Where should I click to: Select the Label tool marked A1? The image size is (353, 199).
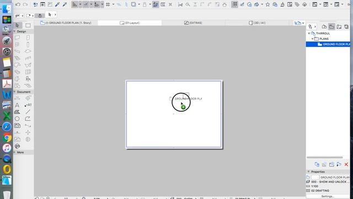pos(28,105)
